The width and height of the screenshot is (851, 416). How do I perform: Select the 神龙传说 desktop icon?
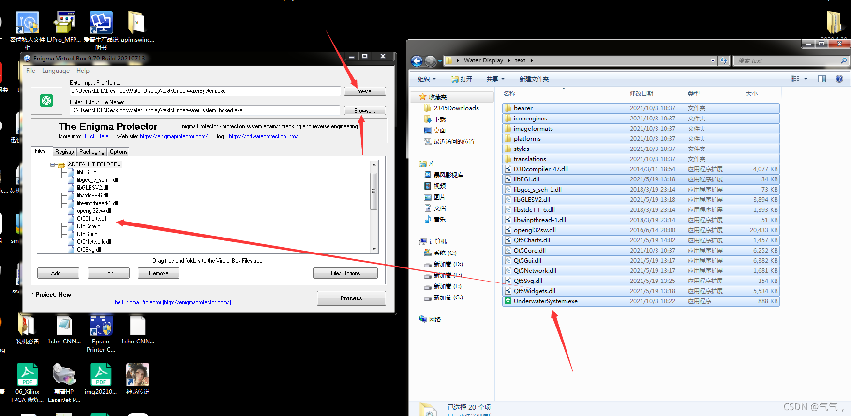point(138,379)
